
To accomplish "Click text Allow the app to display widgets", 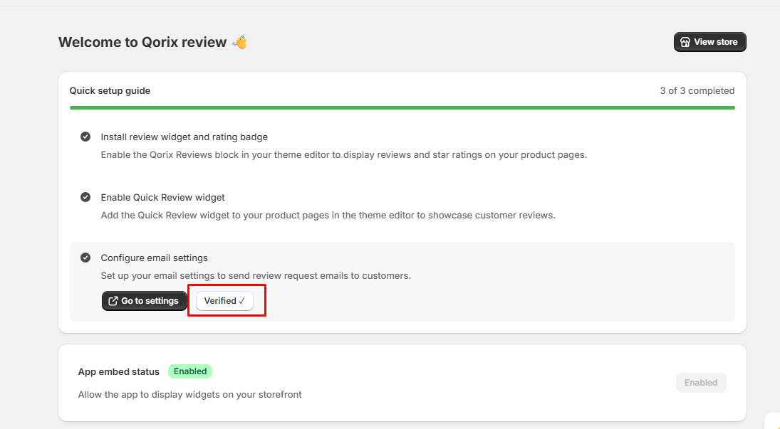I will [190, 394].
